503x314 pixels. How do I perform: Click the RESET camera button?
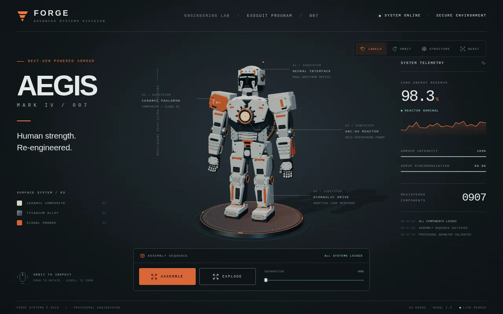pos(470,49)
